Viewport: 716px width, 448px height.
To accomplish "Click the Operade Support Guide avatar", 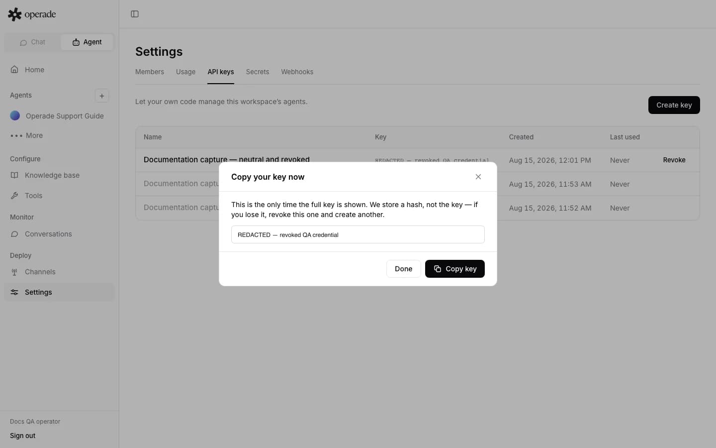I will [x=15, y=115].
